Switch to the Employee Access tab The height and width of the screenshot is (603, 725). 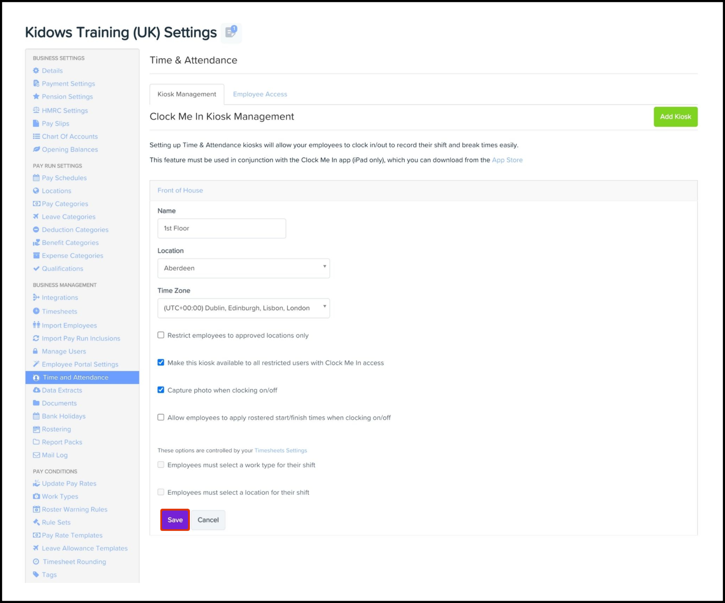[260, 94]
